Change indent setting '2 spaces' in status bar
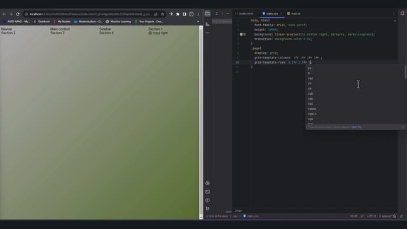The width and height of the screenshot is (407, 229). (385, 216)
